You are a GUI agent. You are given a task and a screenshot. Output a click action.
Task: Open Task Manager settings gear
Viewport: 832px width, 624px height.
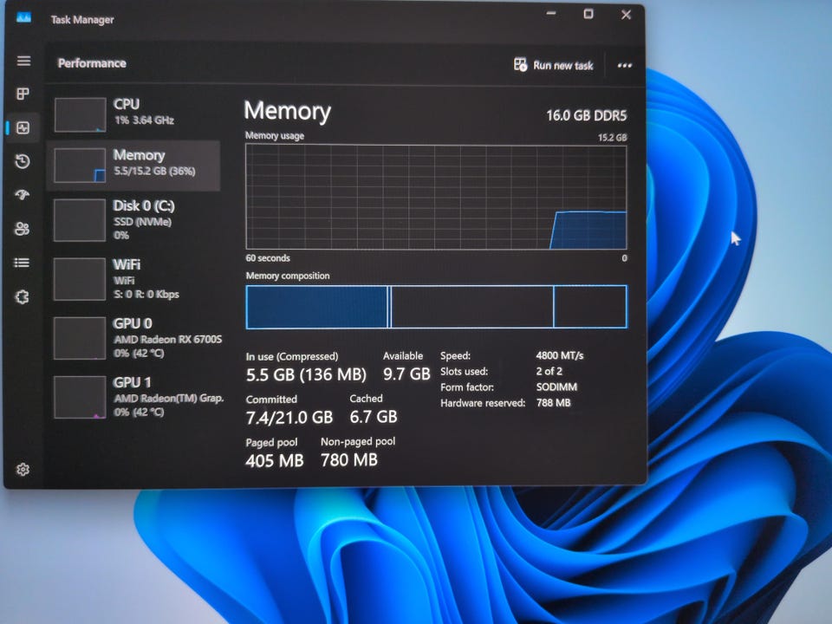(x=23, y=469)
